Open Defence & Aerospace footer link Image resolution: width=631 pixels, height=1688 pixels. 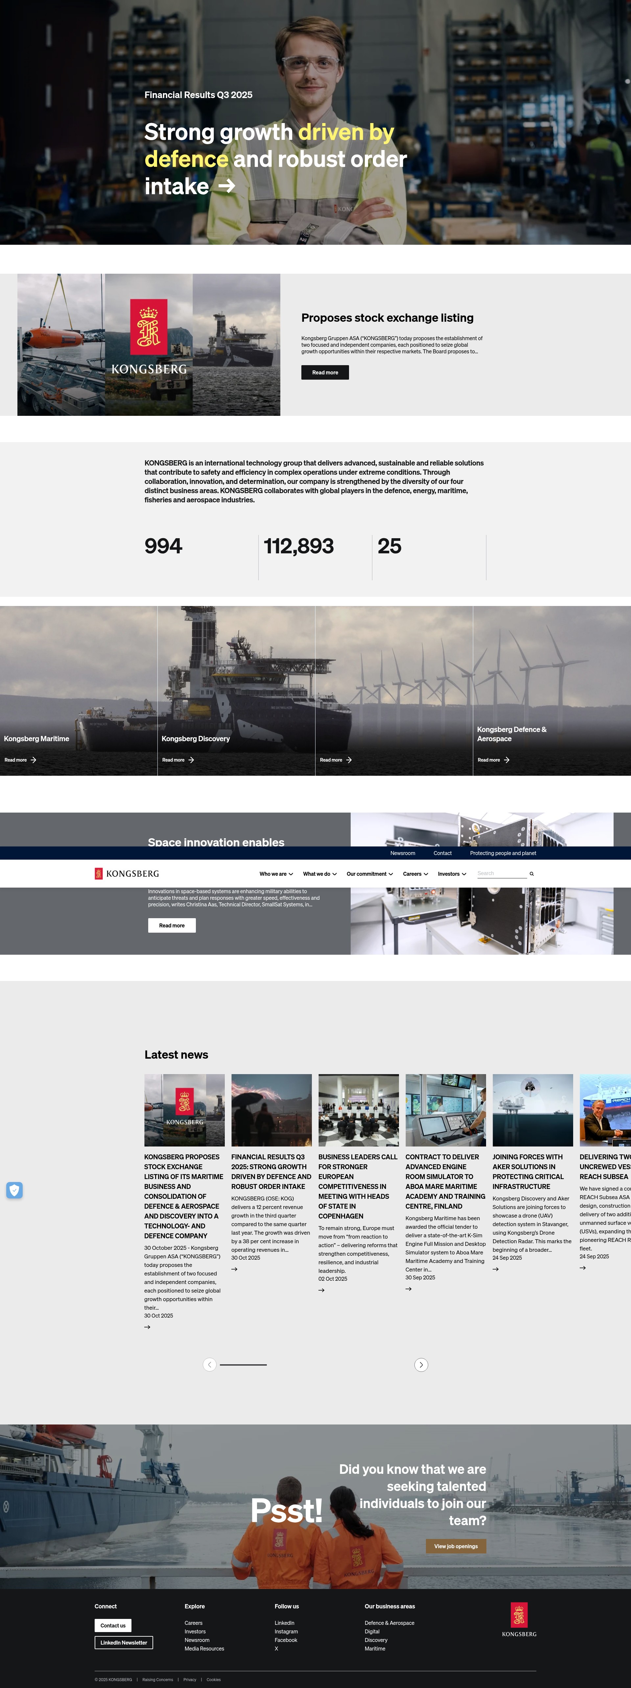(389, 1623)
